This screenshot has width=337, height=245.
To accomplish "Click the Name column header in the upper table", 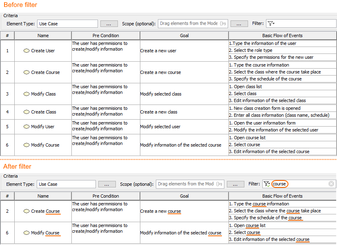I will click(43, 36).
